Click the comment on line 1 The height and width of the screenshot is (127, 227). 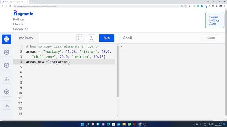click(x=63, y=46)
